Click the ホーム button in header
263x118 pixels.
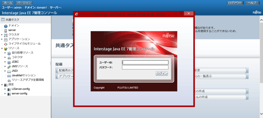pyautogui.click(x=8, y=3)
